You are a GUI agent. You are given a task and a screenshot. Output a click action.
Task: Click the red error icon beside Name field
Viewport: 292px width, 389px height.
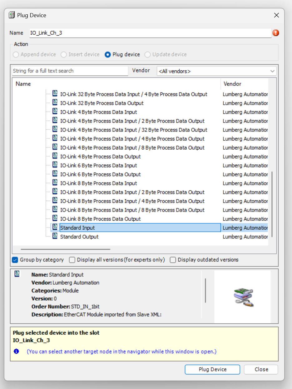(276, 33)
